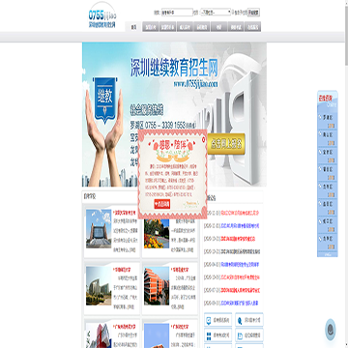Open the school thumbnail with building and stairs
The height and width of the screenshot is (348, 348).
click(99, 229)
